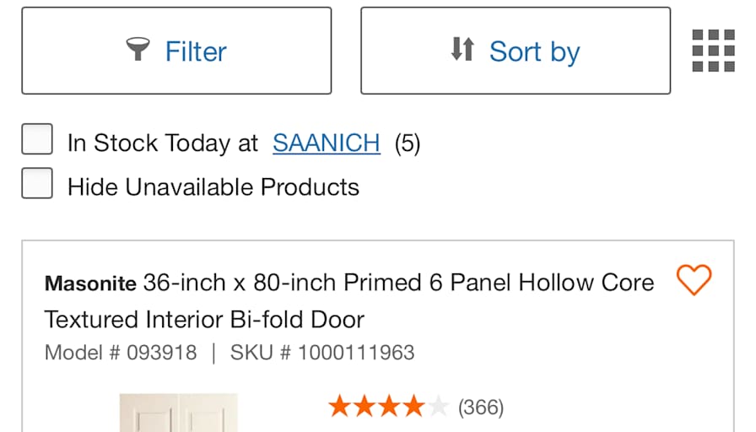
Task: Open the SAANICH store link
Action: (326, 143)
